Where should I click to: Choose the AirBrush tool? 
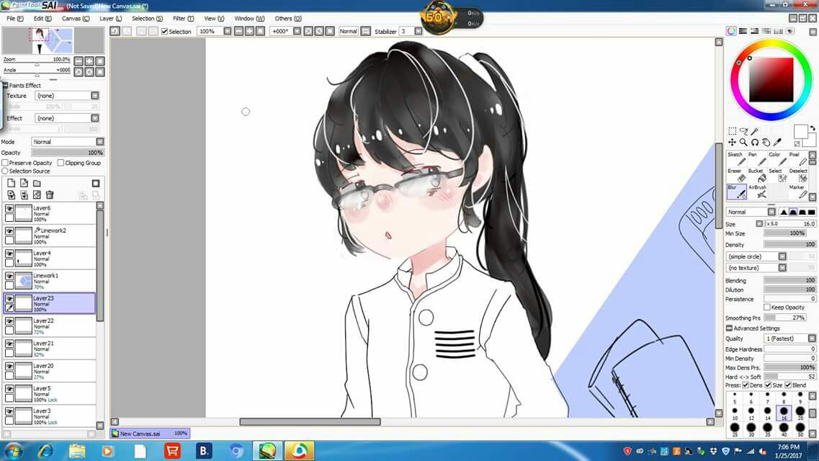(757, 192)
